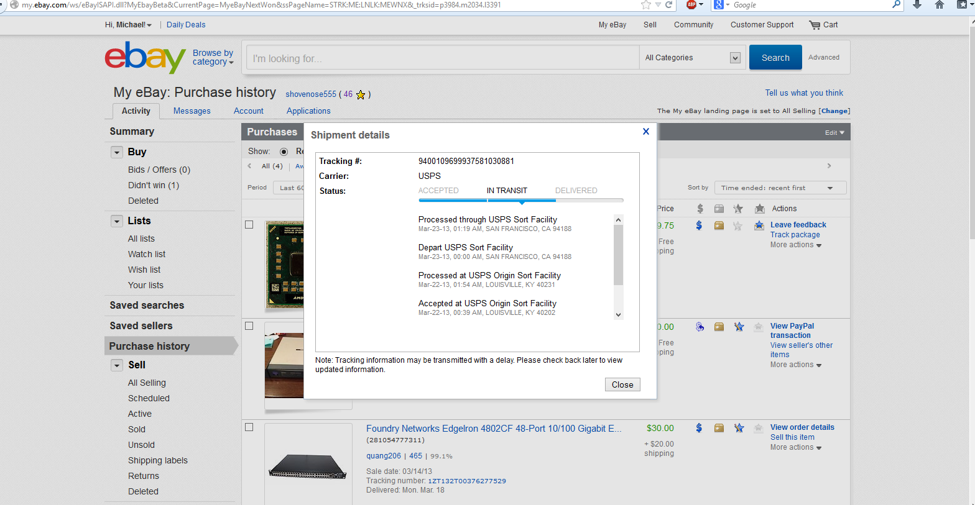975x505 pixels.
Task: Click the shipped box icon in the Foundry Networks row
Action: 719,427
